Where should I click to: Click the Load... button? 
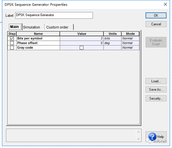tap(156, 81)
